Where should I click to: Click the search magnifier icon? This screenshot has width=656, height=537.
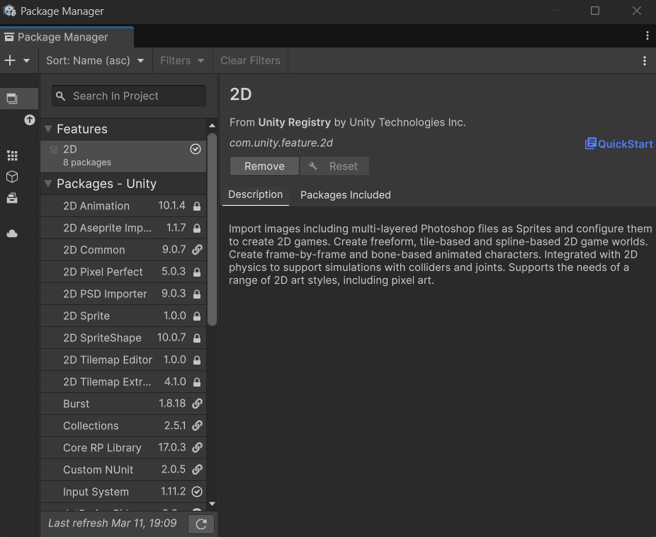point(61,96)
